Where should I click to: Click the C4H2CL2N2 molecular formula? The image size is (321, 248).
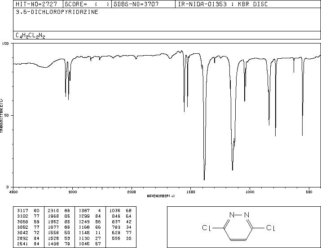pos(30,35)
